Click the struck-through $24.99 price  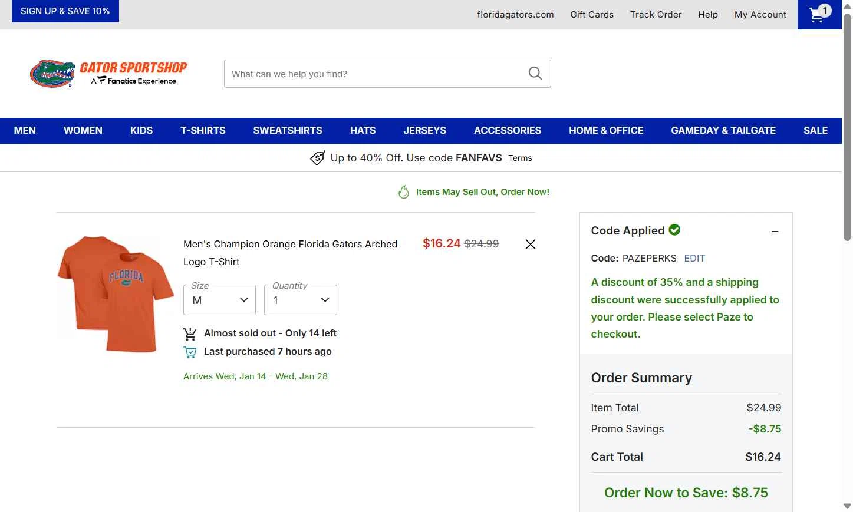[482, 244]
